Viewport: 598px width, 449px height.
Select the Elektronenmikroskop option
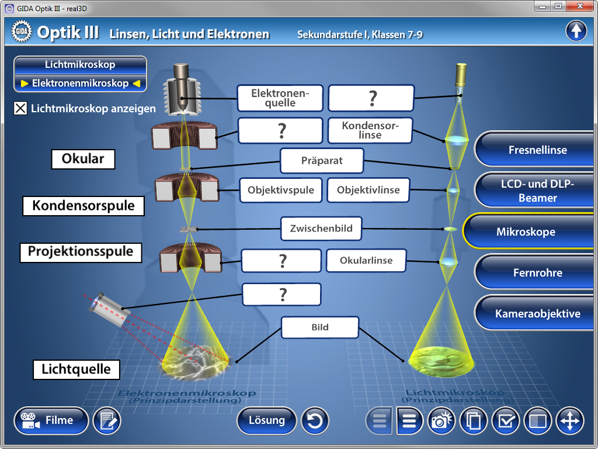80,83
